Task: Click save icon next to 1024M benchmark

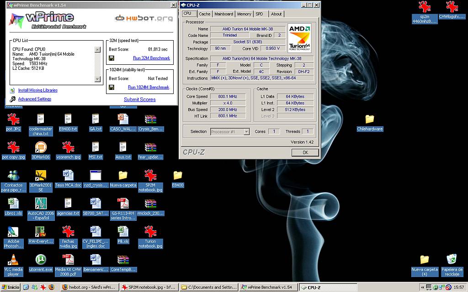Action: 112,87
